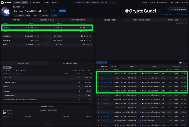The image size is (189, 127).
Task: Click the Sign Up link
Action: click(x=185, y=2)
